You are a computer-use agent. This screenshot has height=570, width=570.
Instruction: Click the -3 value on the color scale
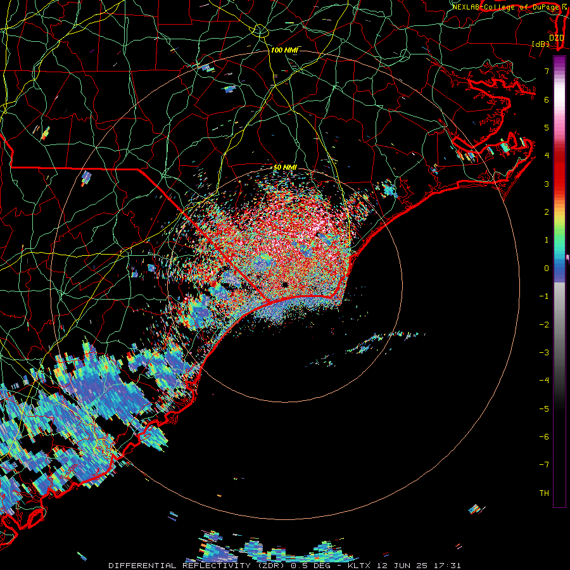click(x=544, y=352)
